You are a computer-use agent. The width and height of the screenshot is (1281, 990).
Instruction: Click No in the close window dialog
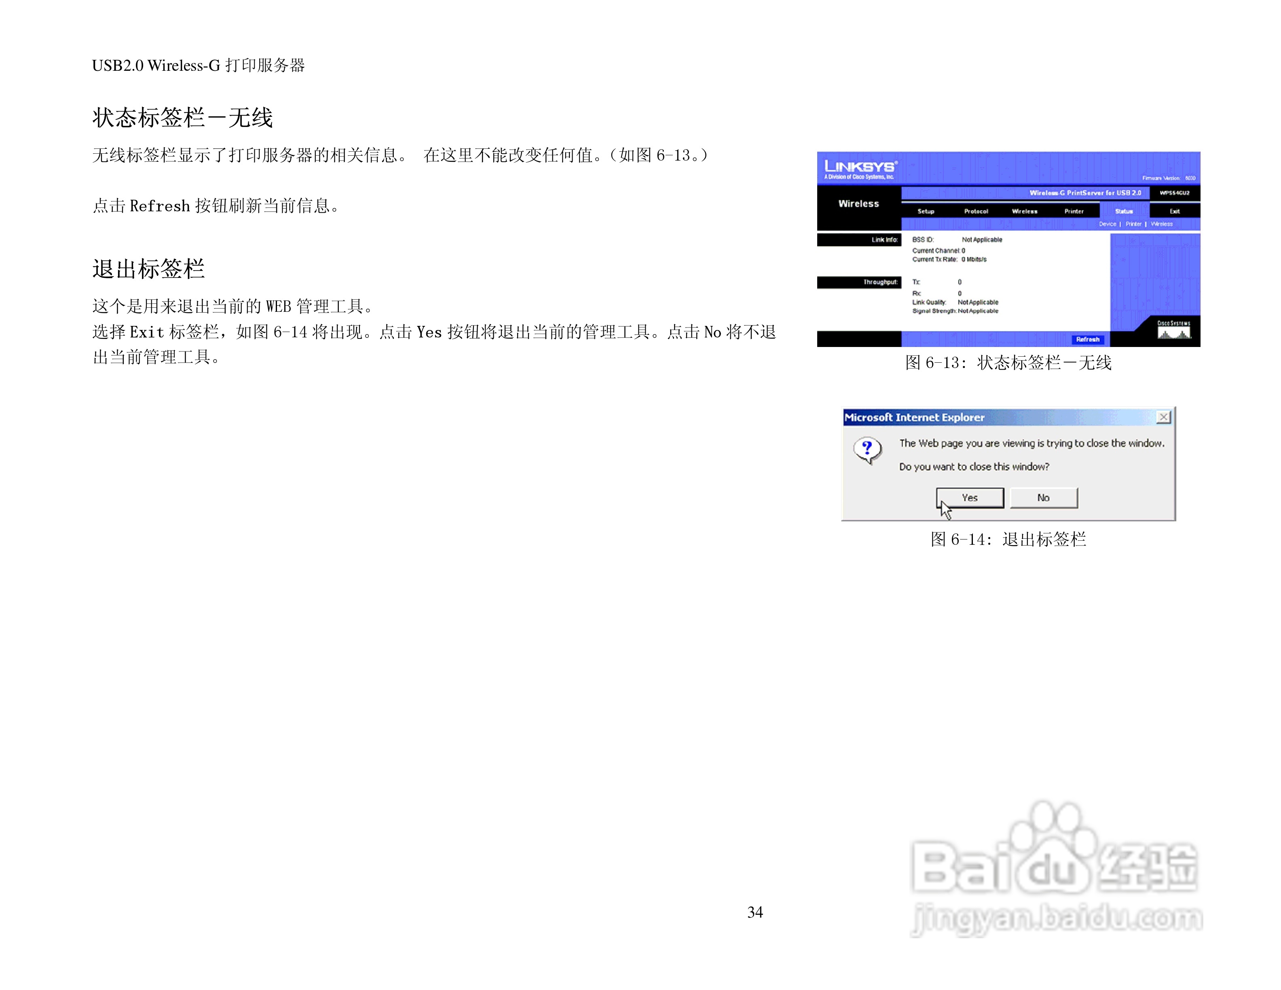click(x=1044, y=497)
